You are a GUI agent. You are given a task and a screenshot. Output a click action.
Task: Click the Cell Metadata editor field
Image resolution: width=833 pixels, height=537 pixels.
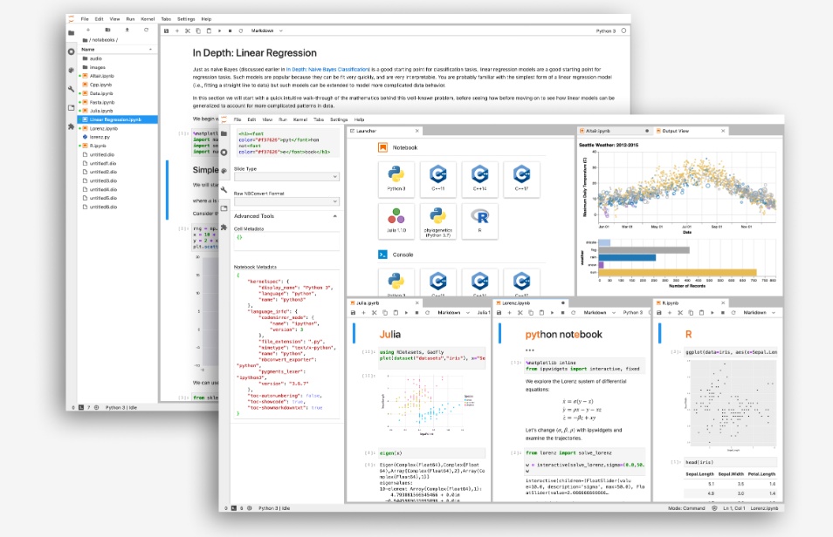click(286, 241)
